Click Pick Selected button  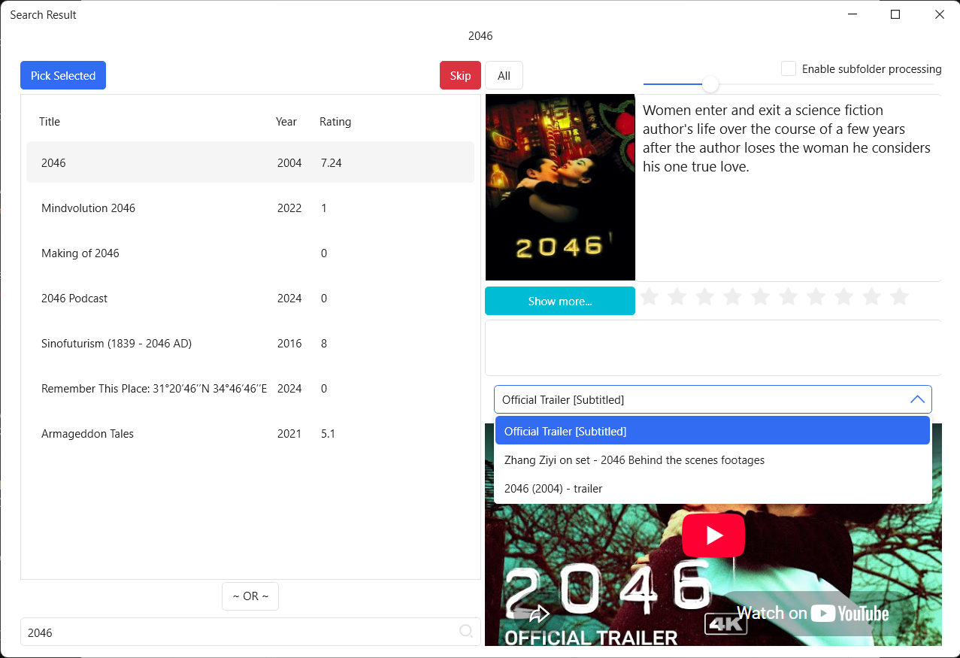[x=63, y=75]
